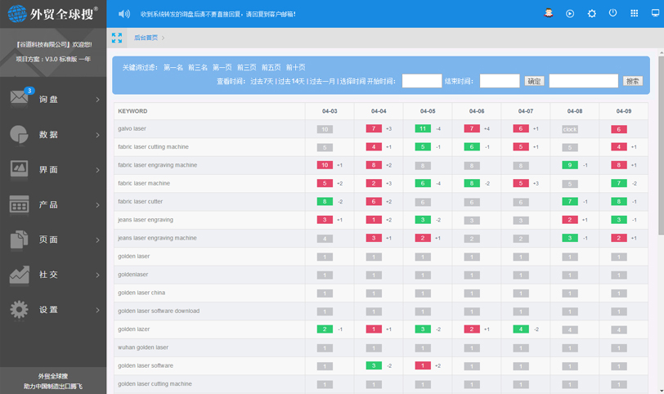Expand the 数据 sidebar menu arrow
The width and height of the screenshot is (664, 394).
[97, 135]
